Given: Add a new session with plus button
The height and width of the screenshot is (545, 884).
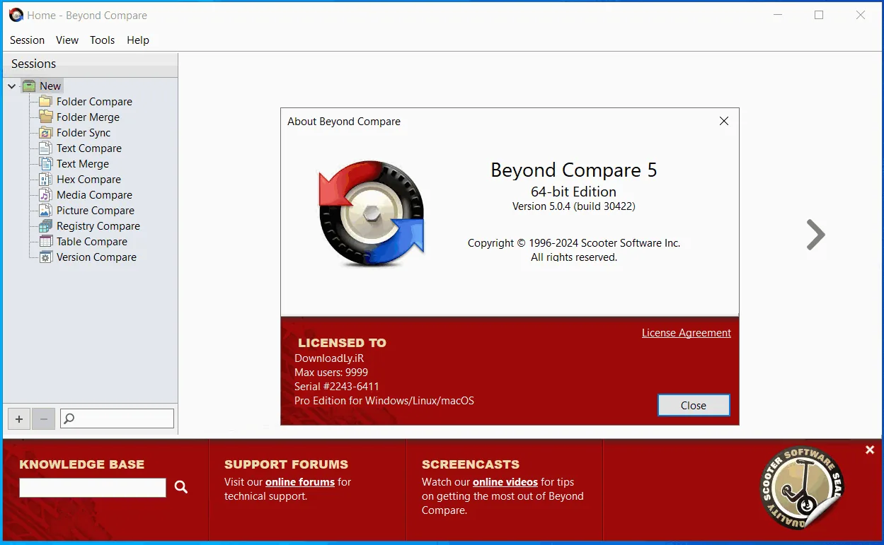Looking at the screenshot, I should pyautogui.click(x=19, y=418).
